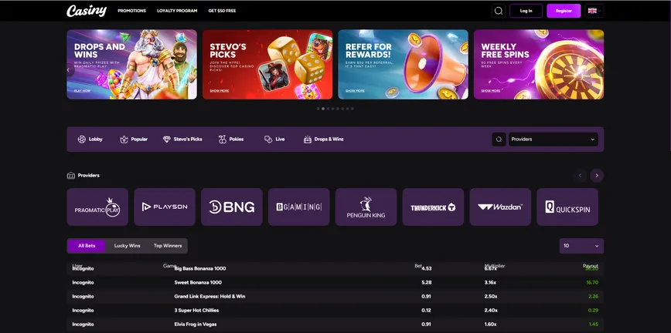Select the Quickspin provider tile
Viewport: 671px width, 333px height.
567,207
